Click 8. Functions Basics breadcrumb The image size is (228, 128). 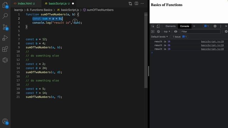pyautogui.click(x=40, y=10)
